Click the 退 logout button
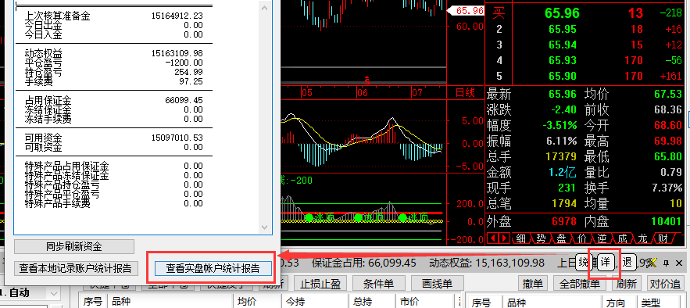Viewport: 690px width, 308px height. pyautogui.click(x=627, y=263)
